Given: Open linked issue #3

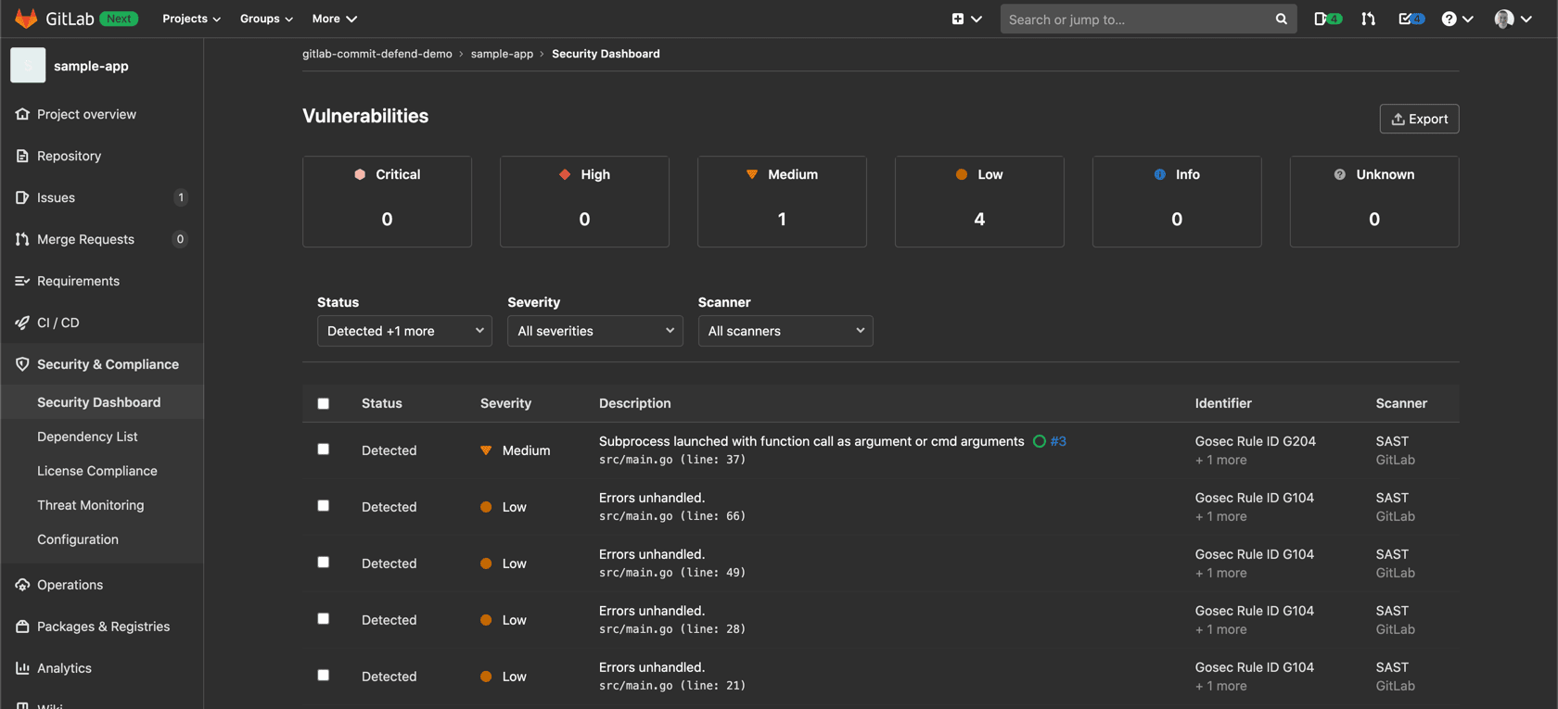Looking at the screenshot, I should pyautogui.click(x=1058, y=441).
